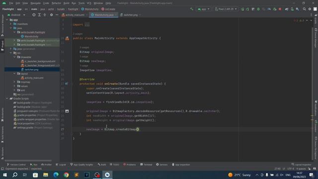Expand the manifests folder
The width and height of the screenshot is (318, 179).
coord(11,24)
